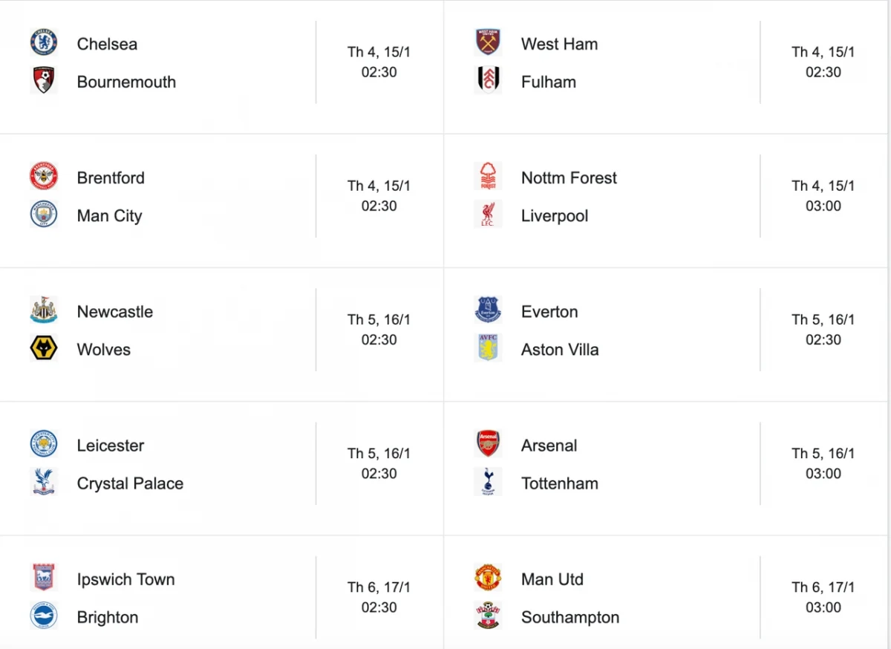Select the Man City crest icon

click(x=44, y=214)
